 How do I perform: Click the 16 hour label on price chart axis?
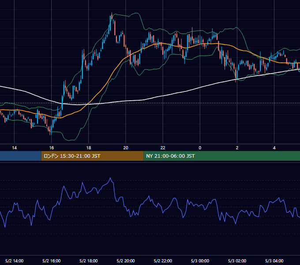(x=52, y=148)
